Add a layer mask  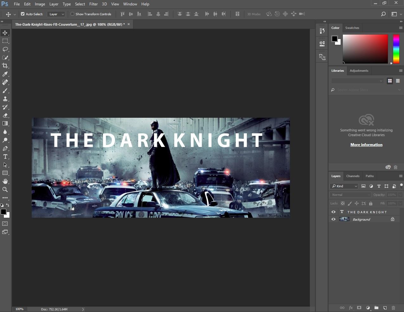pos(359,308)
